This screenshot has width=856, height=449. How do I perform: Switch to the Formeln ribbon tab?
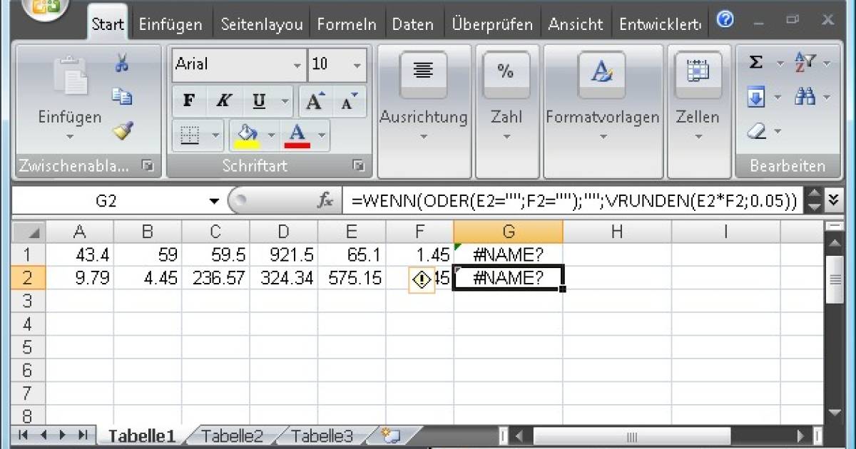click(x=347, y=24)
